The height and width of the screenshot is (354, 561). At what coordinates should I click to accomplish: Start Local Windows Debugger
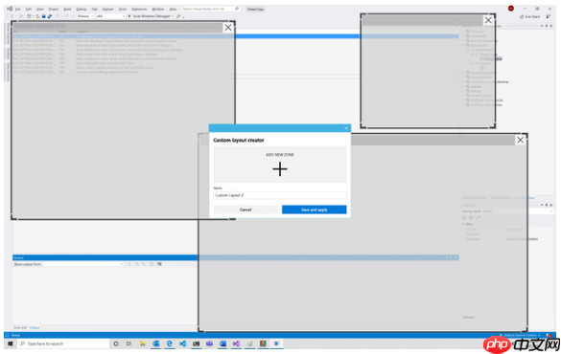point(150,16)
